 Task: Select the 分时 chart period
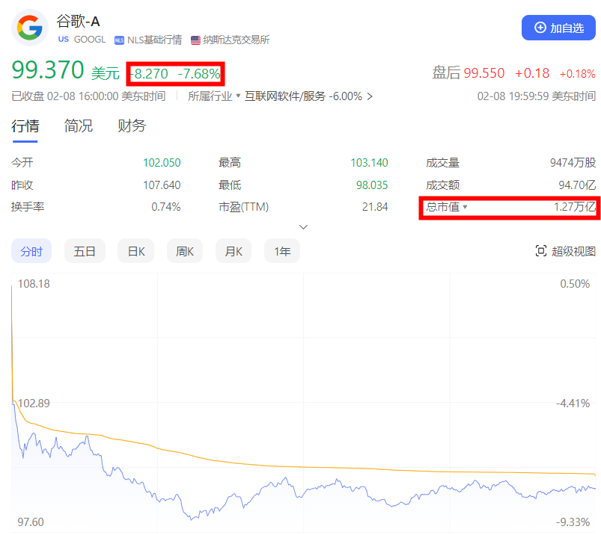31,251
